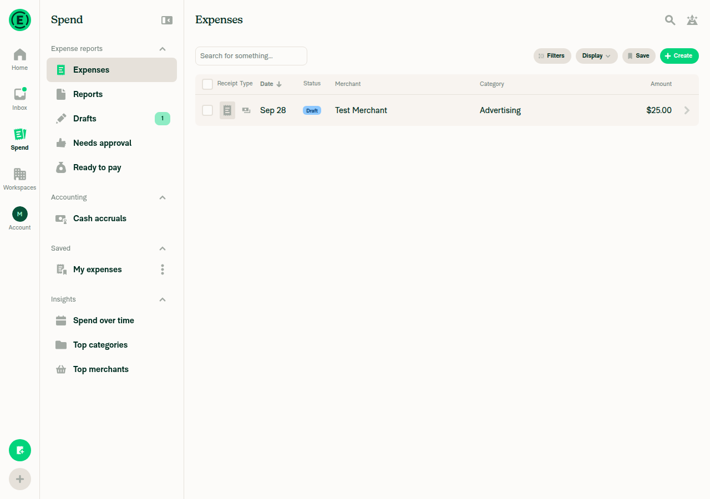710x499 pixels.
Task: Click the Save button
Action: (x=639, y=56)
